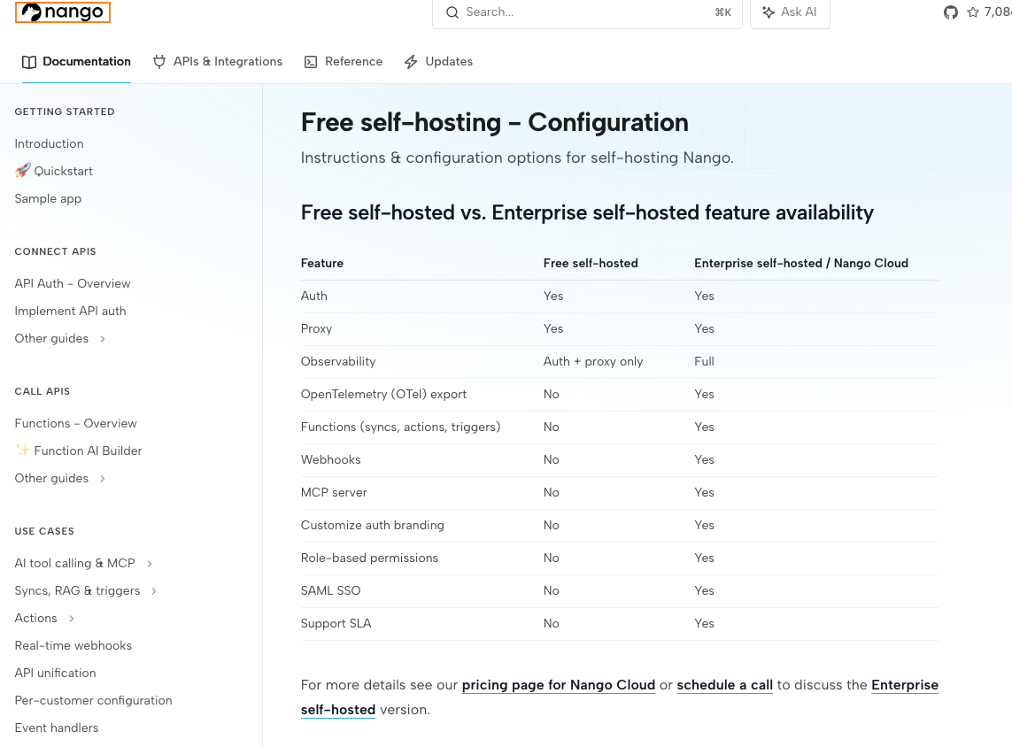Open the GitHub repository icon
Screen dimensions: 1012x747
951,12
